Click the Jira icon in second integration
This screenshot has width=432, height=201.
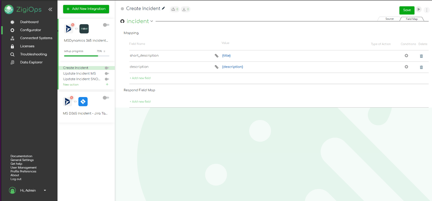(83, 102)
